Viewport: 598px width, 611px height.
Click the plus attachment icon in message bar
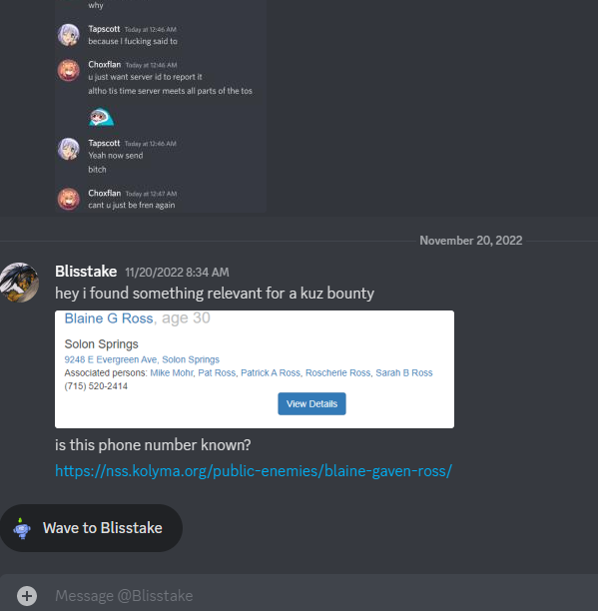(x=27, y=595)
